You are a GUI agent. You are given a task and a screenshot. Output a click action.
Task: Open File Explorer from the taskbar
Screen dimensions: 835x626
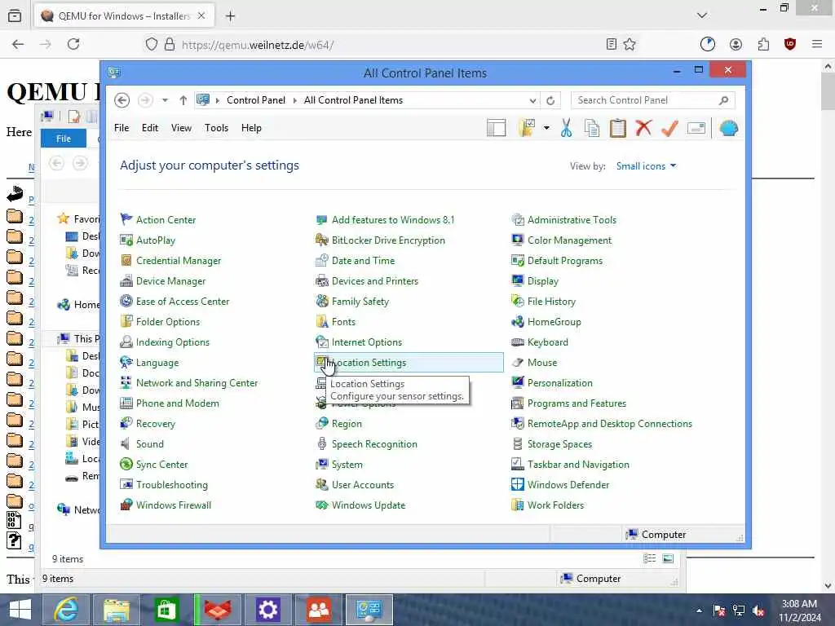(x=117, y=610)
